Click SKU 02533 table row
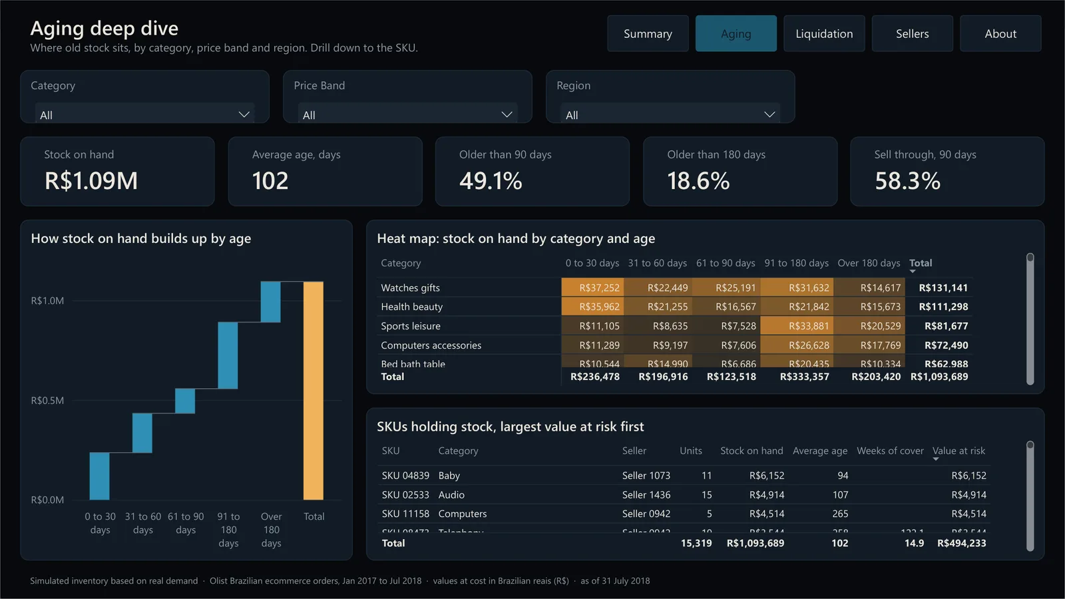Viewport: 1065px width, 599px height. pyautogui.click(x=684, y=495)
